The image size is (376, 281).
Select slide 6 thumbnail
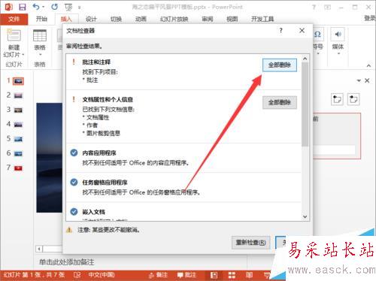pyautogui.click(x=18, y=153)
